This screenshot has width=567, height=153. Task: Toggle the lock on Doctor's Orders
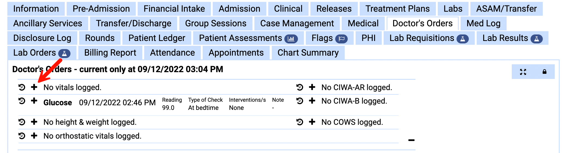point(544,72)
